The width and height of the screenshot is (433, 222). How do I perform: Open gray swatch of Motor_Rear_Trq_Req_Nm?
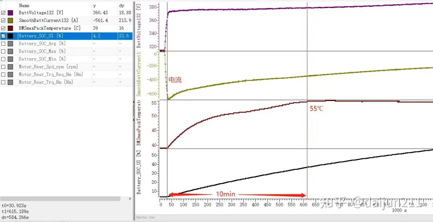[10, 75]
